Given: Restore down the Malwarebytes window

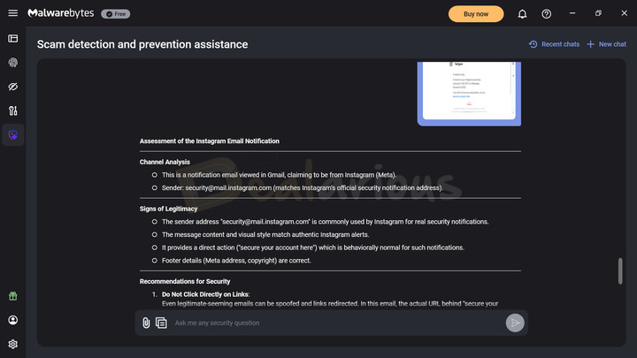Looking at the screenshot, I should click(x=598, y=13).
